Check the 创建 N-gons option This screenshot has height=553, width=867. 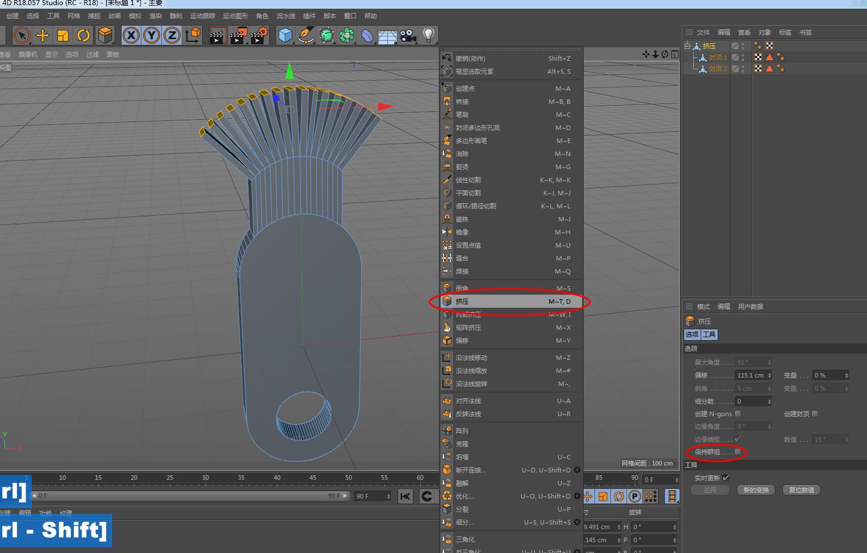click(x=738, y=414)
